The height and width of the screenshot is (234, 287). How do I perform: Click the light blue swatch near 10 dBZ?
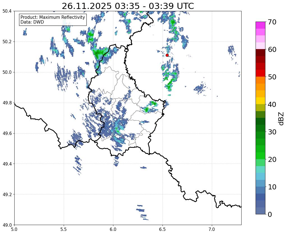[260, 183]
